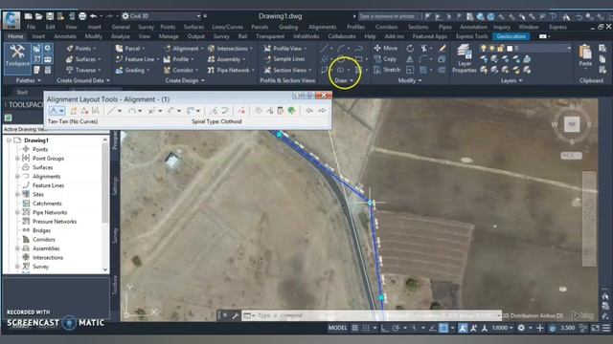Toggle layer lock icon in Layers dropdown
This screenshot has height=344, width=613.
point(500,49)
